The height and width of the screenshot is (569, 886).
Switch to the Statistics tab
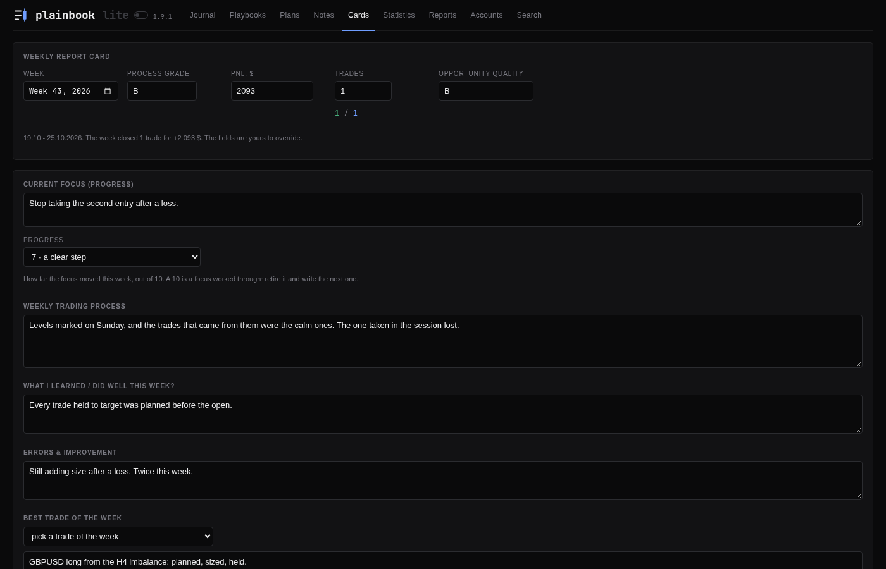coord(399,15)
